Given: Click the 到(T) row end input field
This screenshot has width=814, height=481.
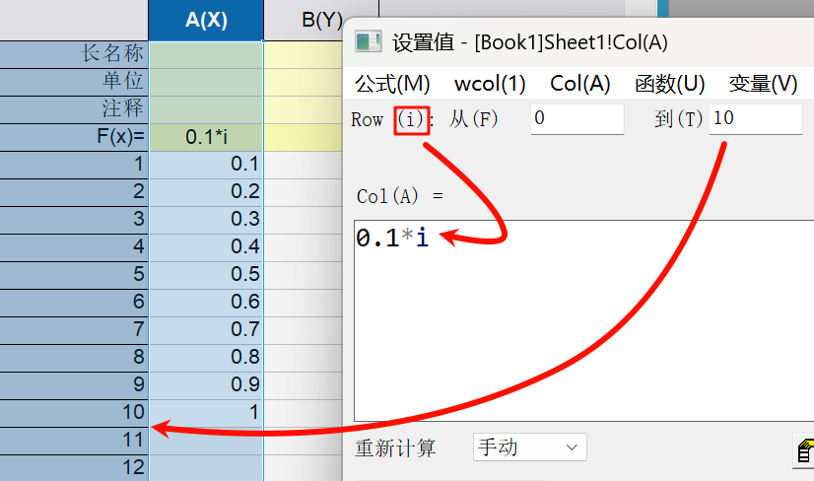Looking at the screenshot, I should [x=755, y=119].
